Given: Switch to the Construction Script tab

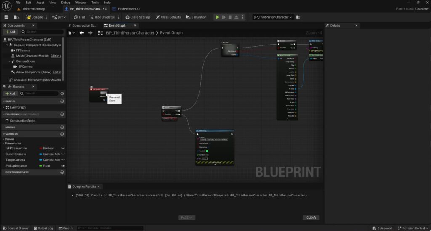Looking at the screenshot, I should [x=83, y=25].
